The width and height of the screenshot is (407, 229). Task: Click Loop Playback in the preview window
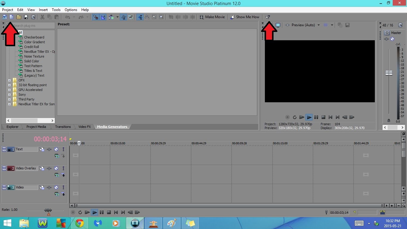[x=295, y=117]
